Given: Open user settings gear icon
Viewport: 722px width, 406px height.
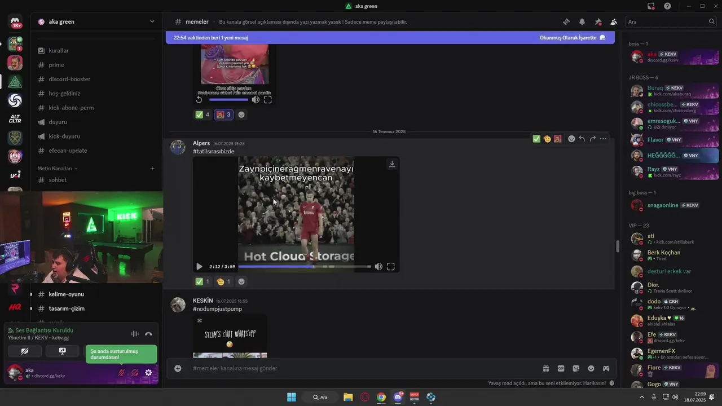Looking at the screenshot, I should [x=148, y=373].
